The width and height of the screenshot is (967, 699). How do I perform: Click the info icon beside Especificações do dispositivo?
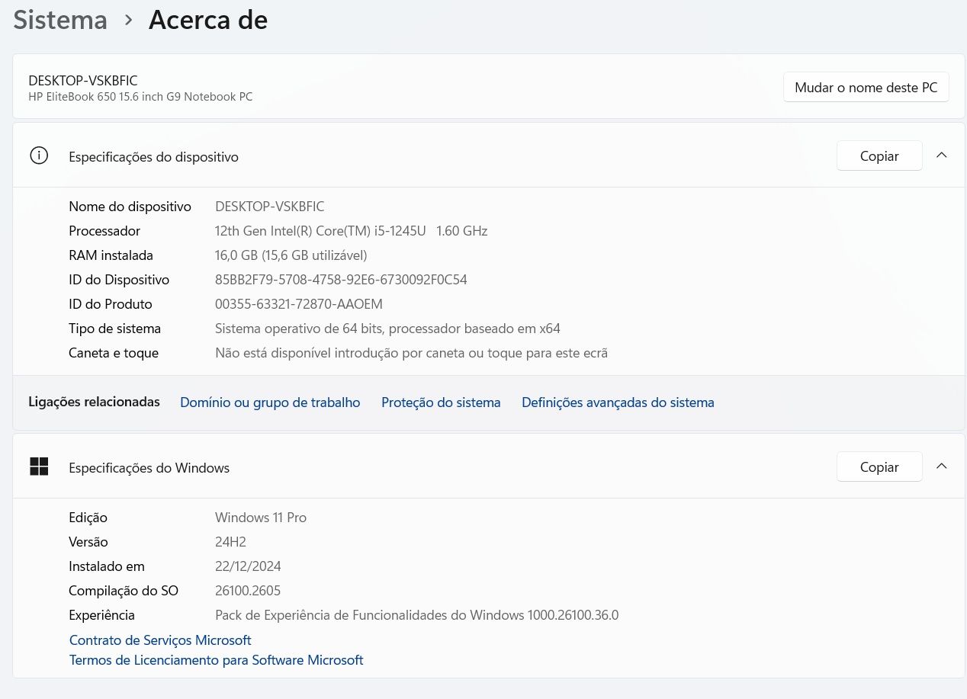point(39,156)
